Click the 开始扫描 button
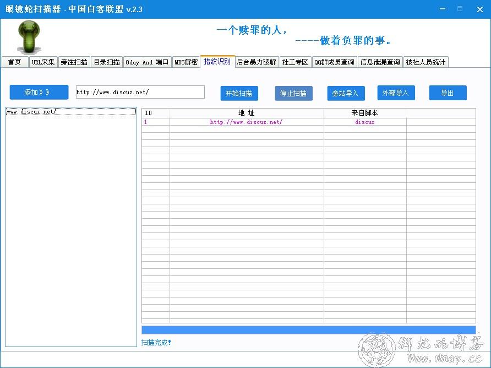This screenshot has height=368, width=491. pyautogui.click(x=239, y=94)
